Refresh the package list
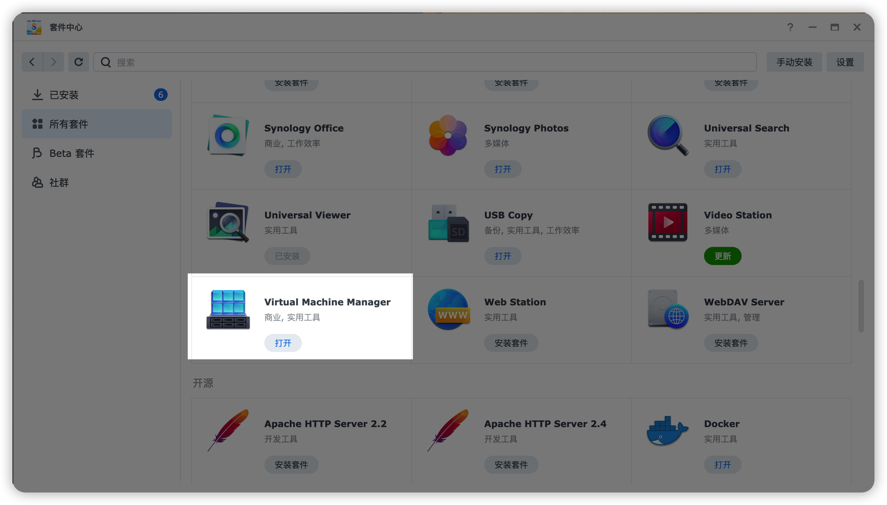Image resolution: width=887 pixels, height=505 pixels. [79, 62]
